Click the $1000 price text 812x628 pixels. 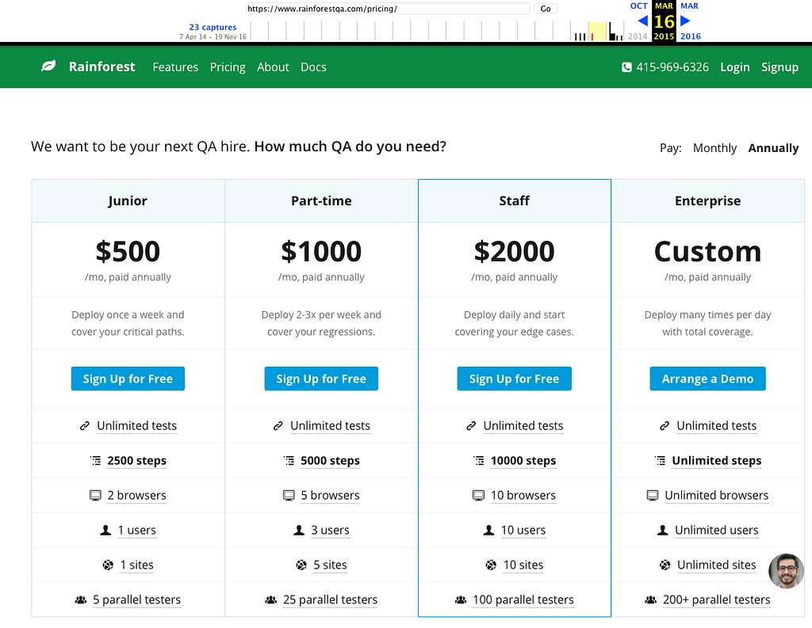pos(321,251)
